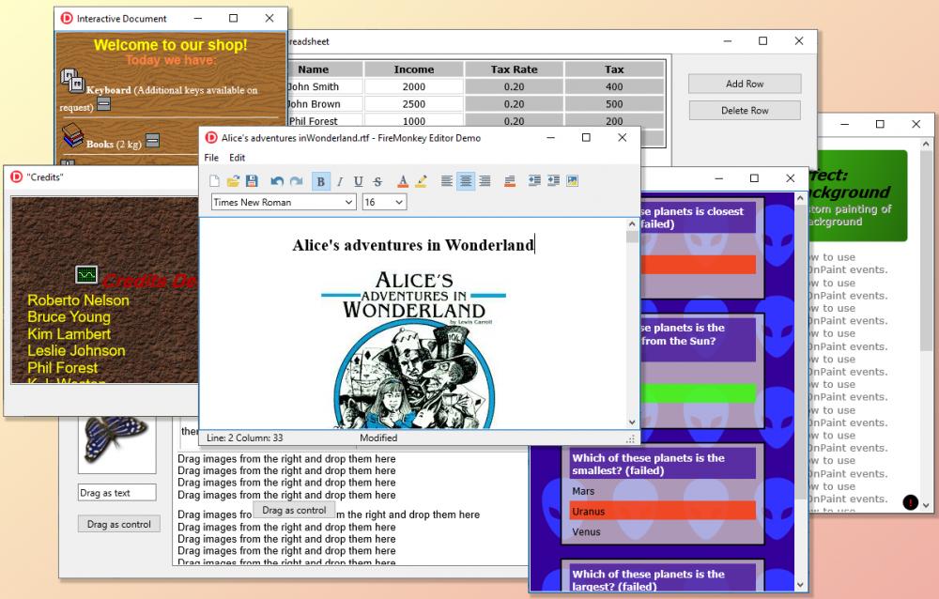
Task: Undo the last edit
Action: click(276, 180)
